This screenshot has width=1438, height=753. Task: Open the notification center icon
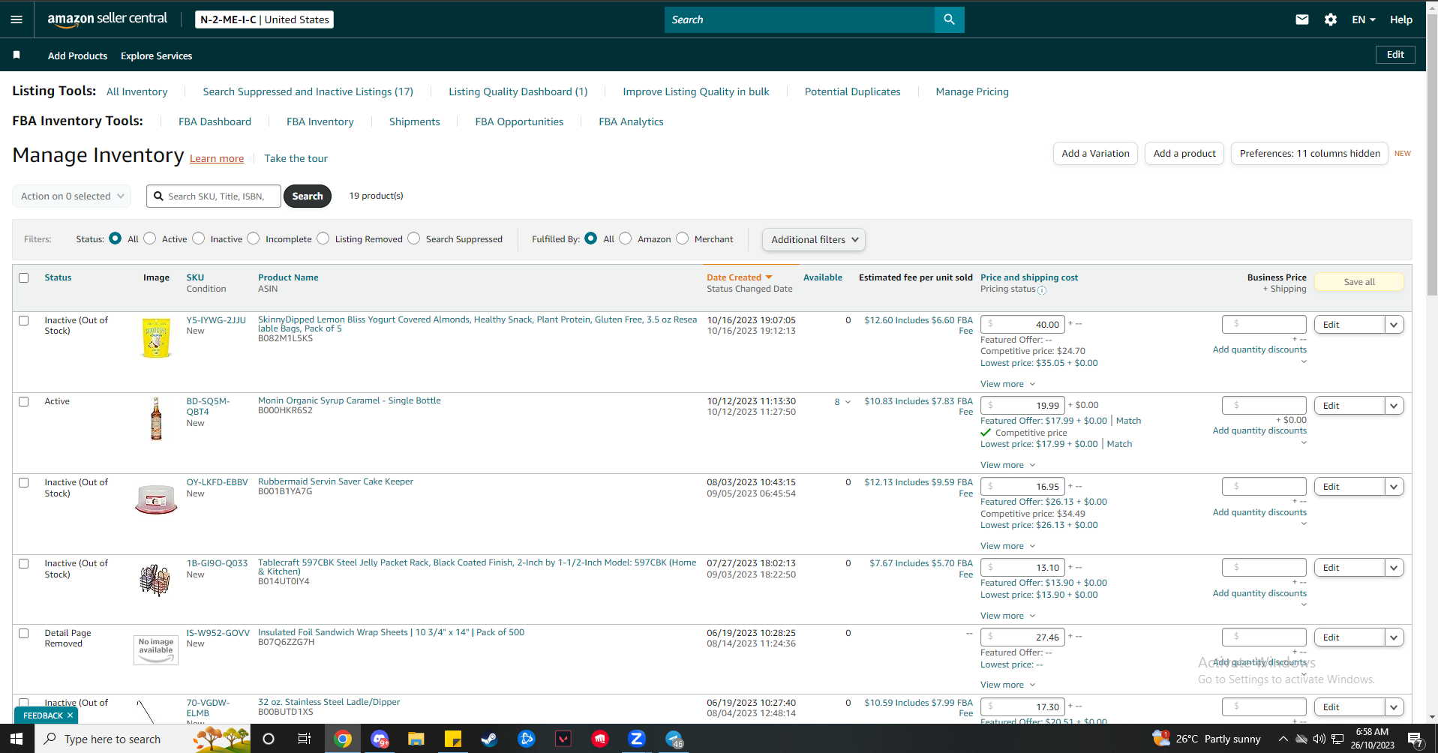1415,739
